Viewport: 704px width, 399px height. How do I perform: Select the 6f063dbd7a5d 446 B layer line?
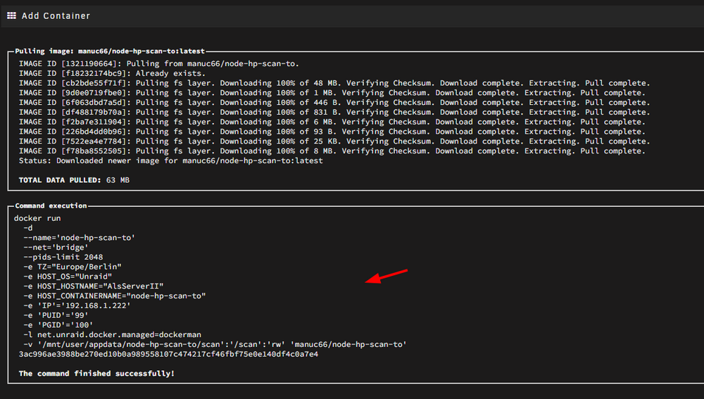[x=334, y=103]
